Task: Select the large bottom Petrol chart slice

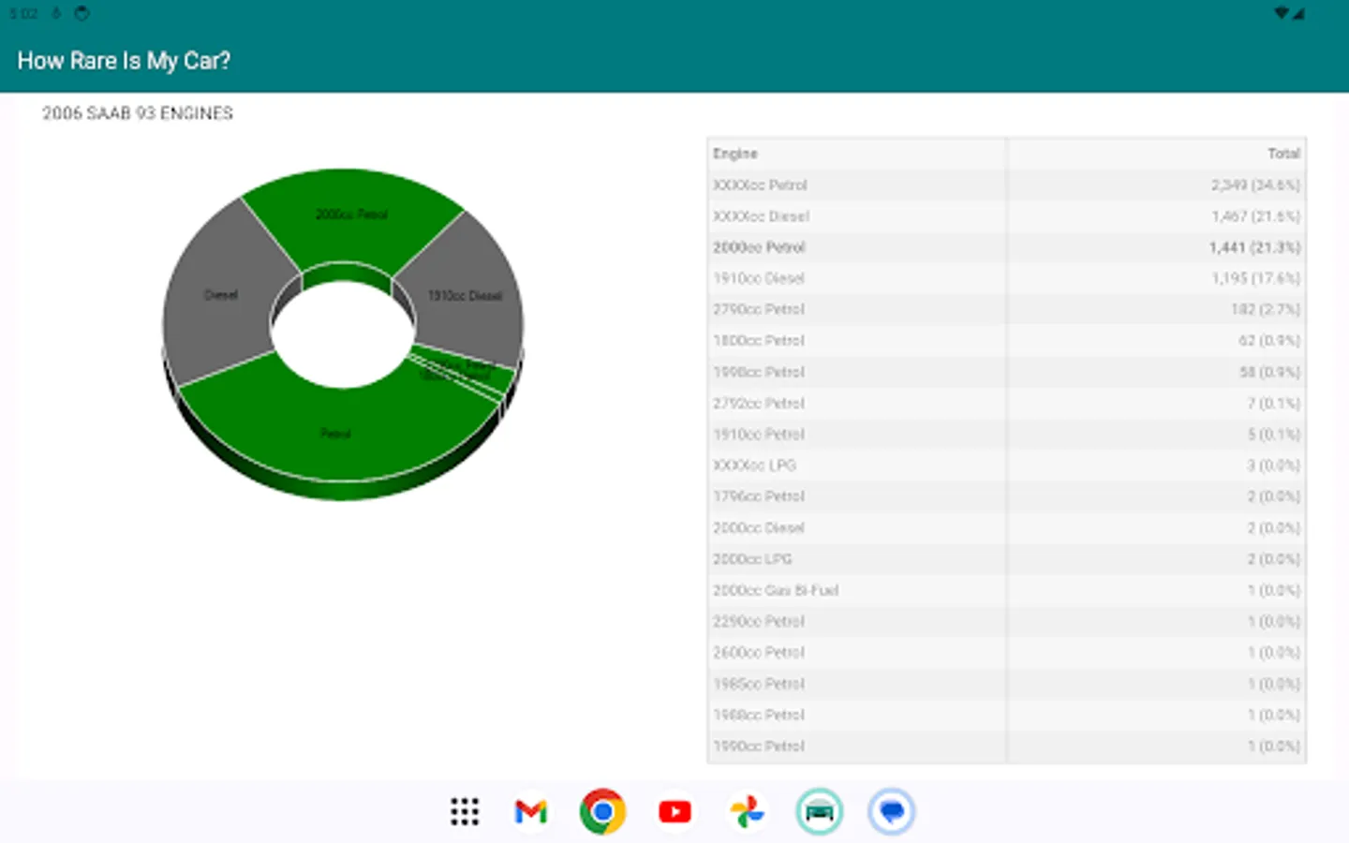Action: (x=335, y=434)
